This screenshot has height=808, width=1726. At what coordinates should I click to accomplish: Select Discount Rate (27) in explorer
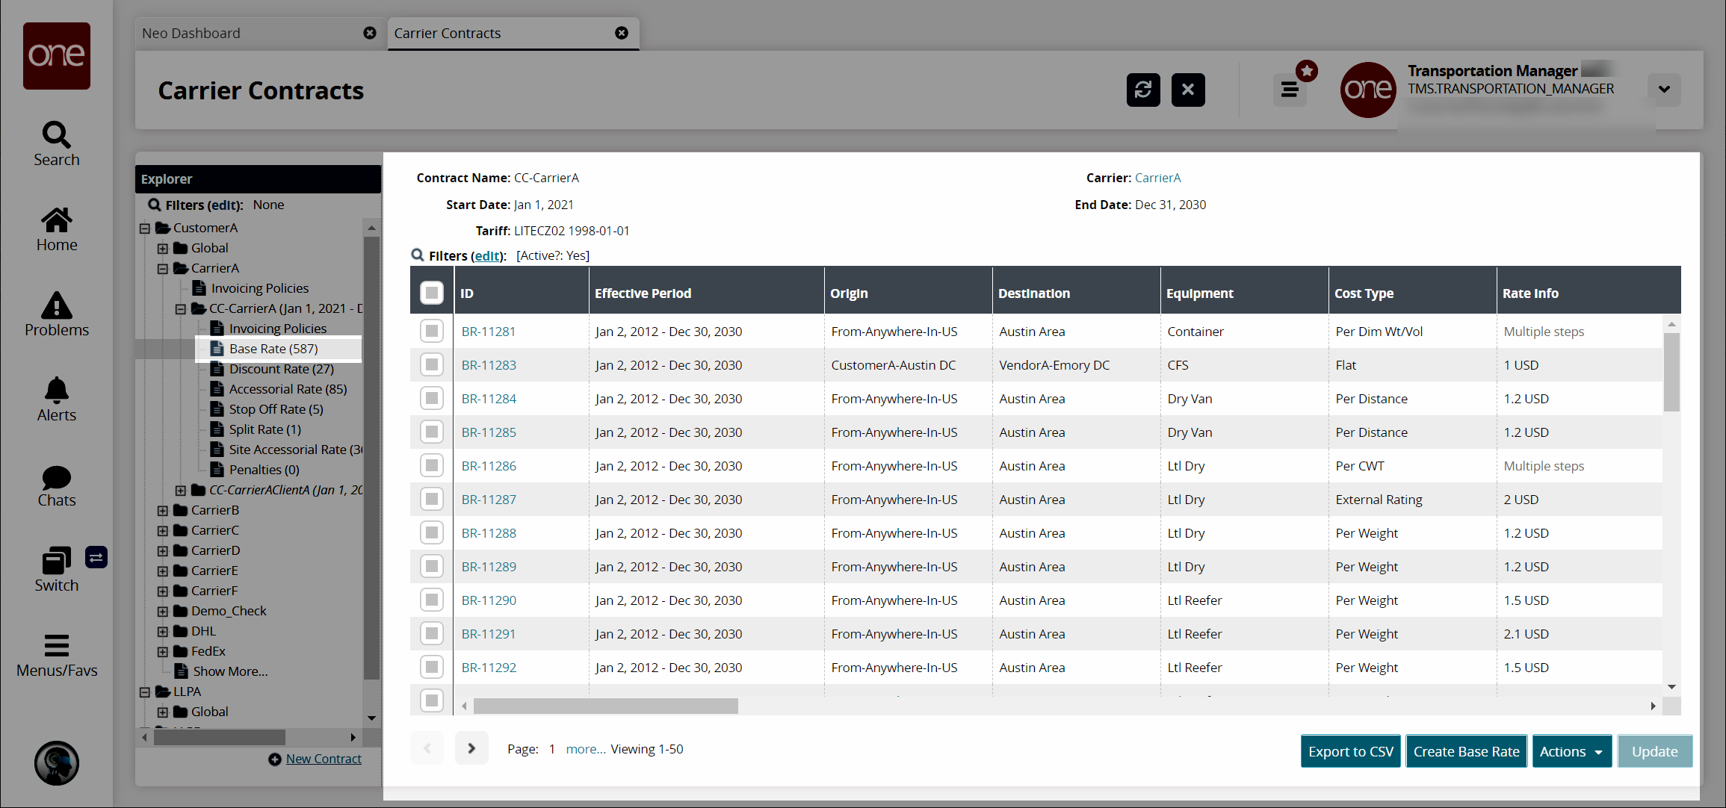(281, 369)
